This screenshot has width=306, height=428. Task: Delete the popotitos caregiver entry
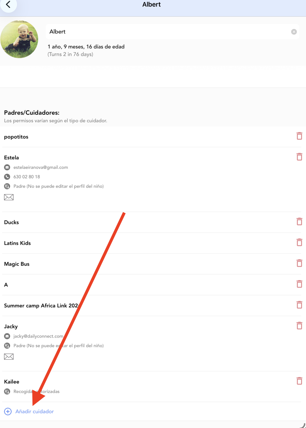click(299, 136)
